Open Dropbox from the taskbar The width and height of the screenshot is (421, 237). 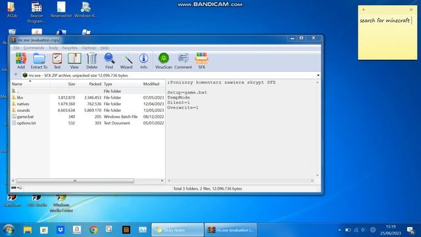(x=61, y=230)
